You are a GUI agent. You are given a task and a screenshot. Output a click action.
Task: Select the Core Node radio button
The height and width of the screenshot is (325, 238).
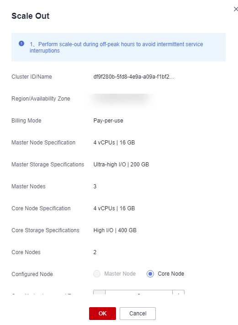click(150, 274)
